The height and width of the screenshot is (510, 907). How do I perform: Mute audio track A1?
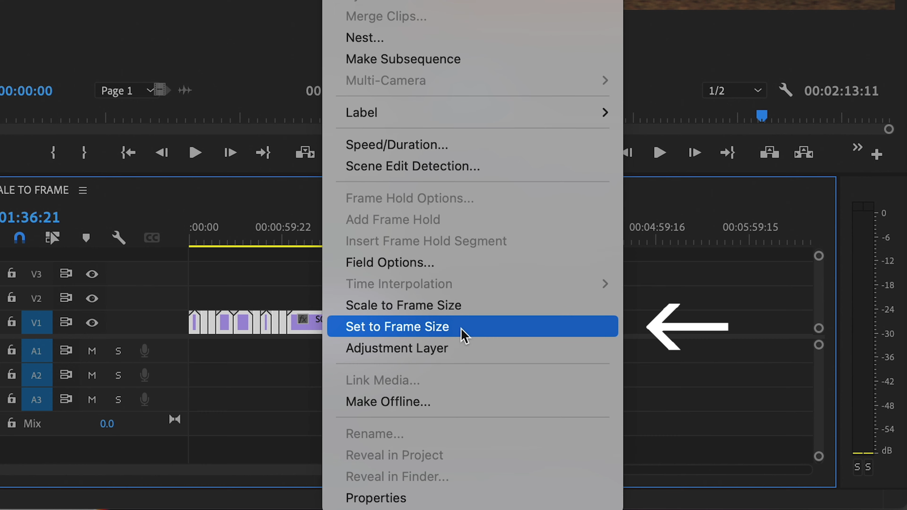click(x=92, y=351)
